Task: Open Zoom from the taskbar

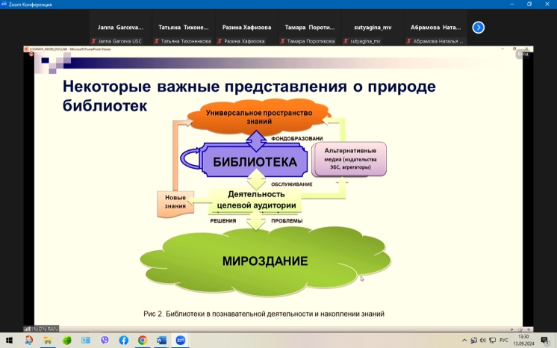Action: tap(180, 340)
